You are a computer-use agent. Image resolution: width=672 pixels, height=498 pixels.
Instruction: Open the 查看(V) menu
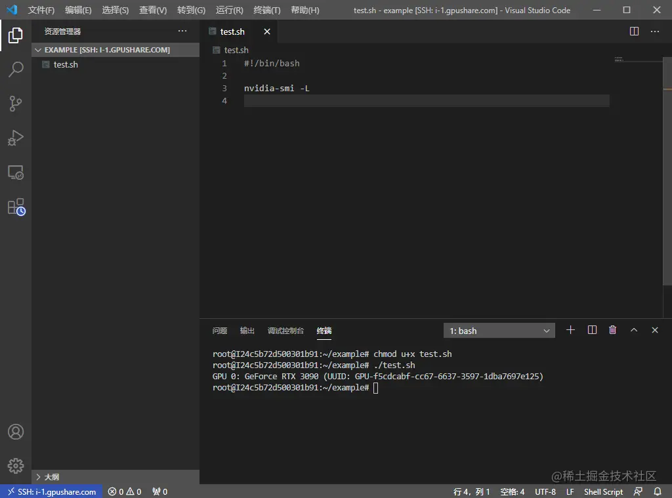click(x=153, y=10)
